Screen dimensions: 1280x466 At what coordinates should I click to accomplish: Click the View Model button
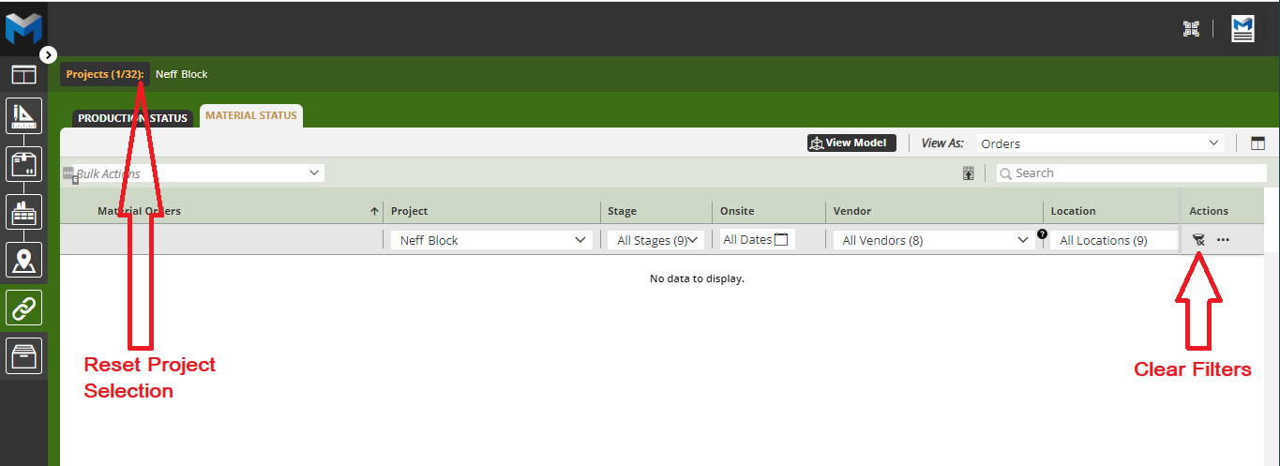(851, 143)
